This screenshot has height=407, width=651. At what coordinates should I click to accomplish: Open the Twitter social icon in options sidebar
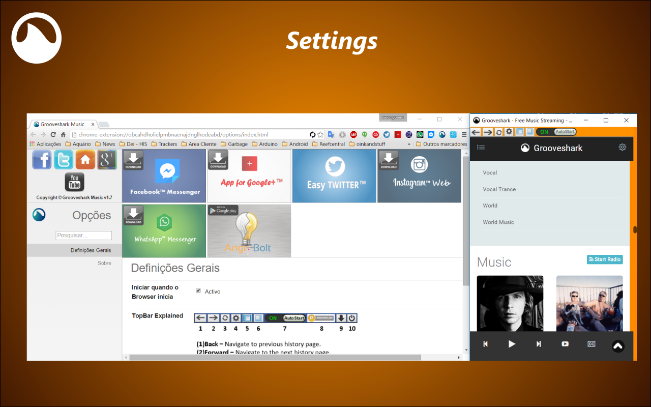64,160
